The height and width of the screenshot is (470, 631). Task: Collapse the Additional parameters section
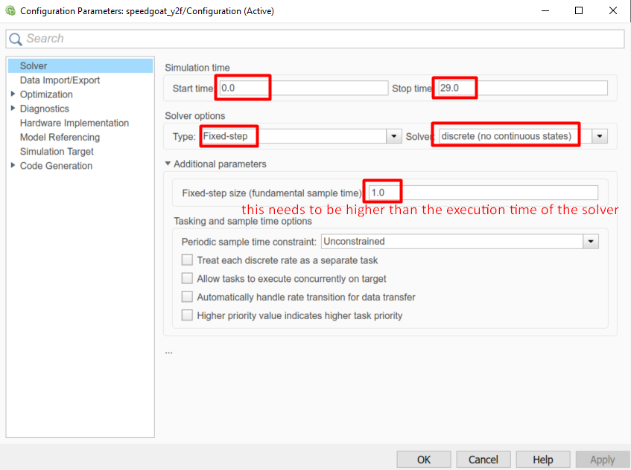click(168, 164)
